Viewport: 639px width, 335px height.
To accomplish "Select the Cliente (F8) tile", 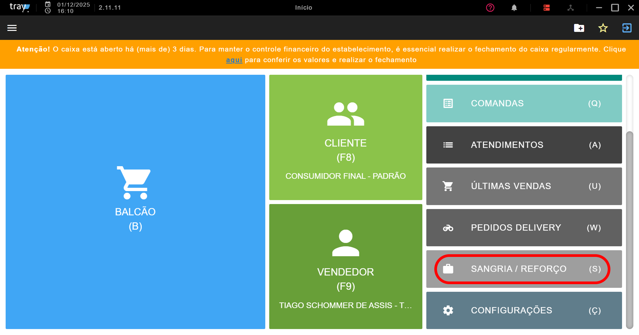I will coord(346,137).
